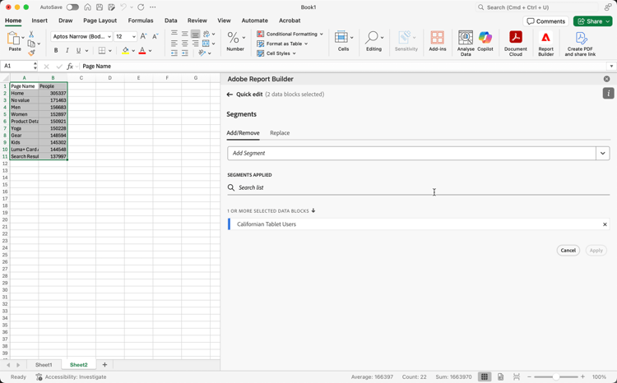Toggle italic formatting
Screen dimensions: 617x383
pos(67,50)
